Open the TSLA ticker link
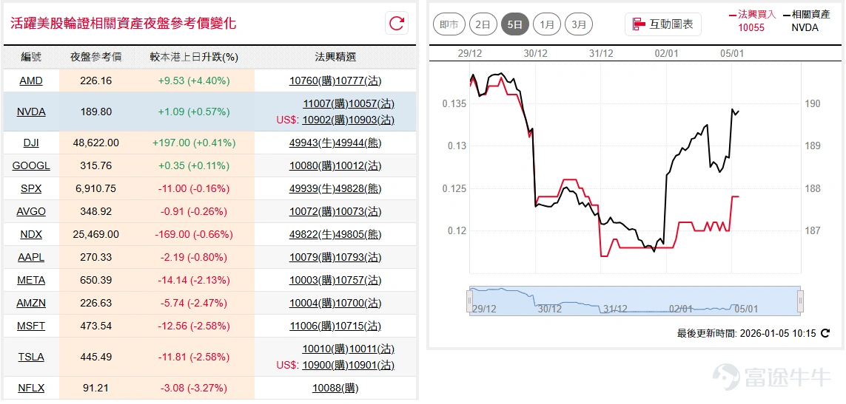 click(31, 357)
